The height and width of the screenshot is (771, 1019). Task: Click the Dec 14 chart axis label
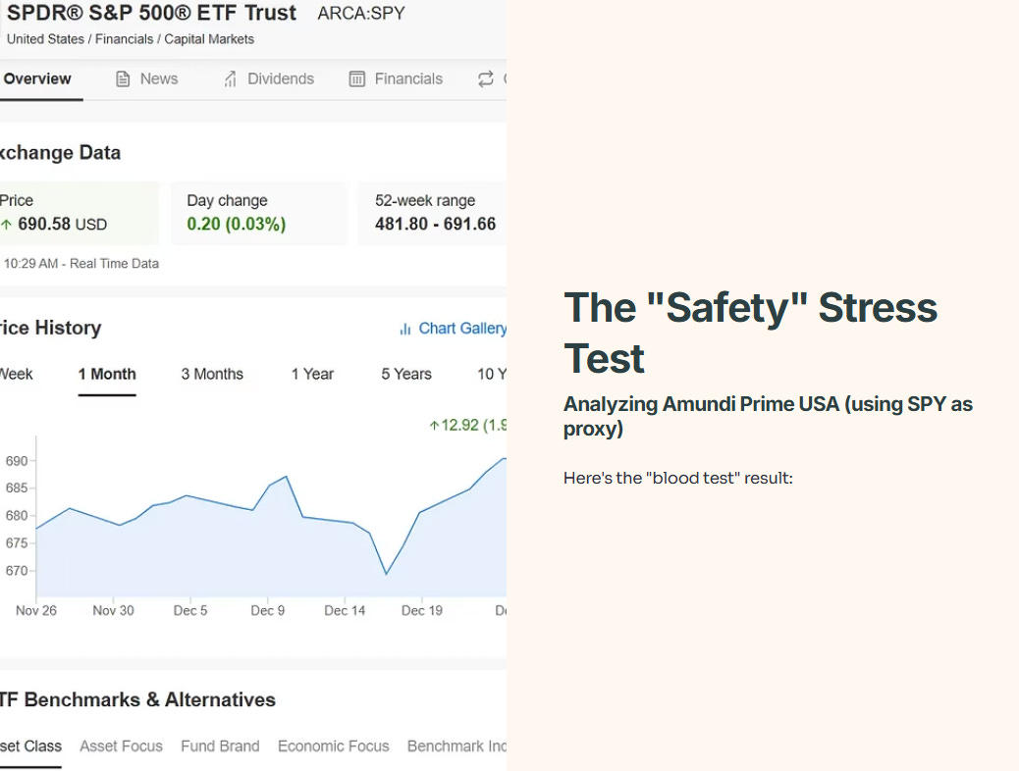(345, 610)
